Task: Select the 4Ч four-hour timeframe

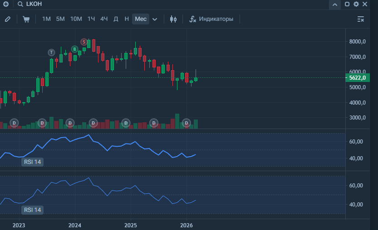Action: click(104, 19)
